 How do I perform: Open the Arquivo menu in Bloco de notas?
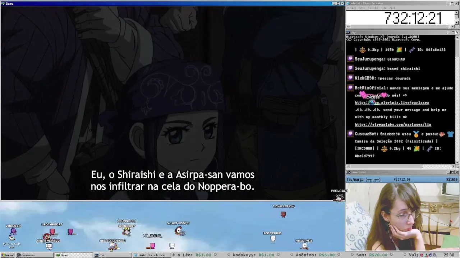coord(351,8)
